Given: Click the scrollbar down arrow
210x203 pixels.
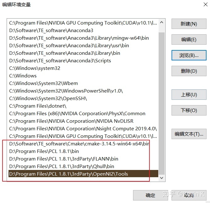Looking at the screenshot, I should pos(162,178).
